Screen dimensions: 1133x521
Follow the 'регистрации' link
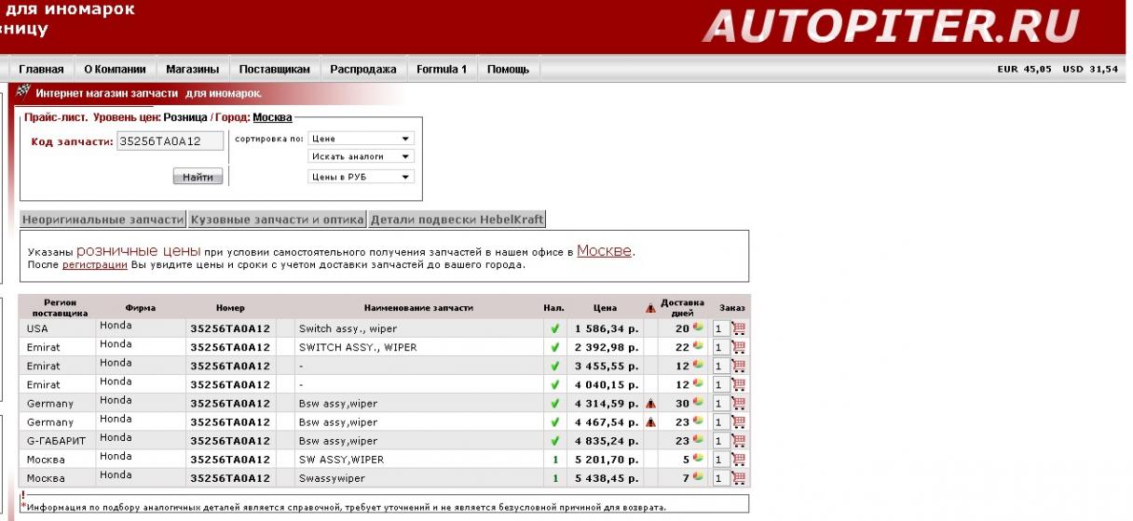click(94, 264)
